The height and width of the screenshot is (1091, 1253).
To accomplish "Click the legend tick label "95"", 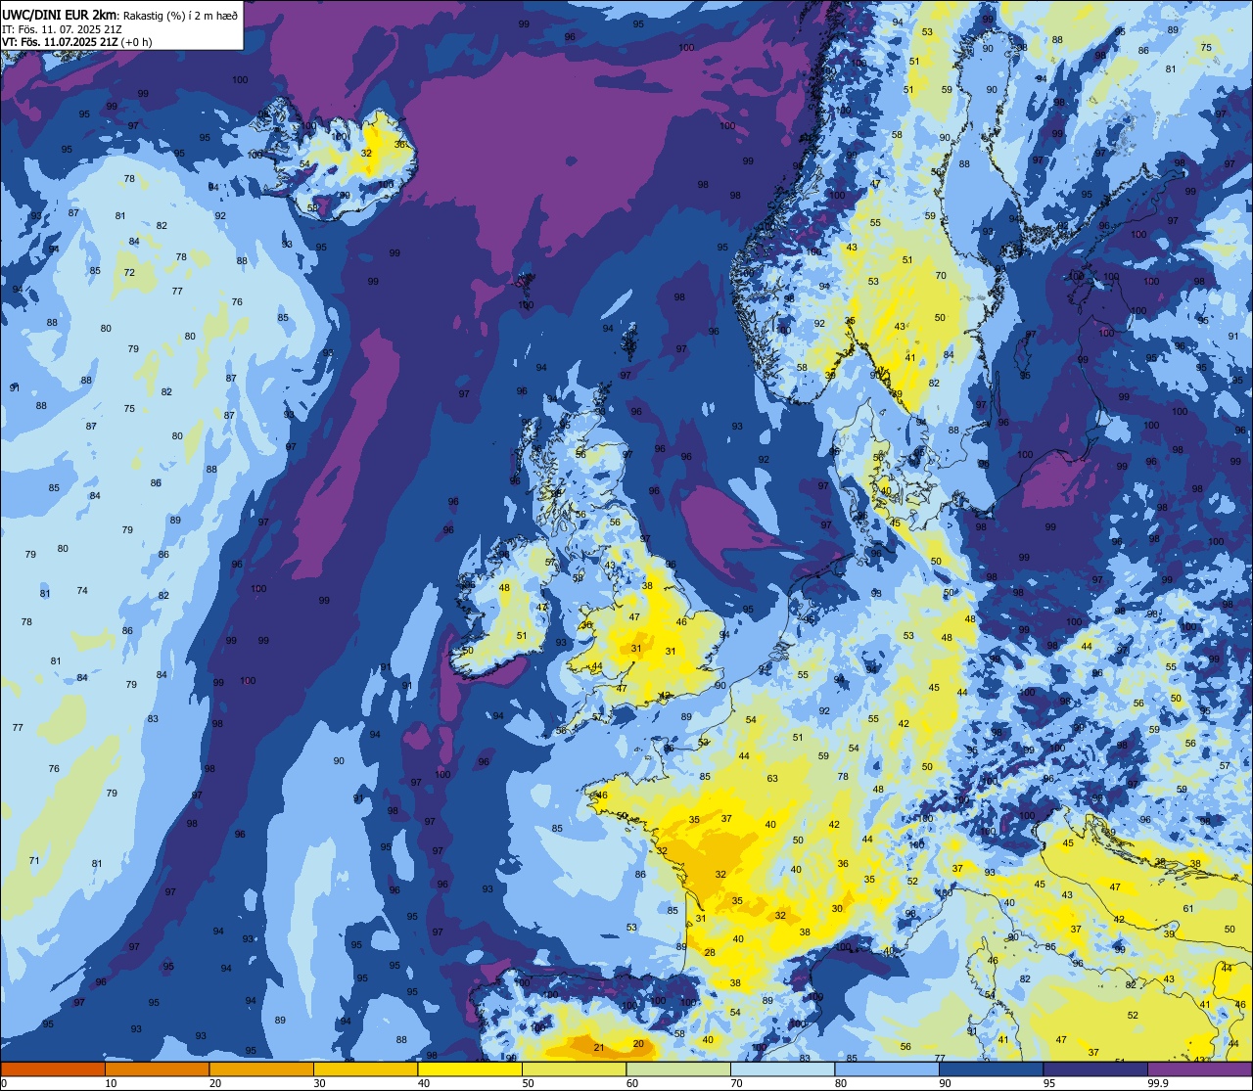I will point(1049,1083).
